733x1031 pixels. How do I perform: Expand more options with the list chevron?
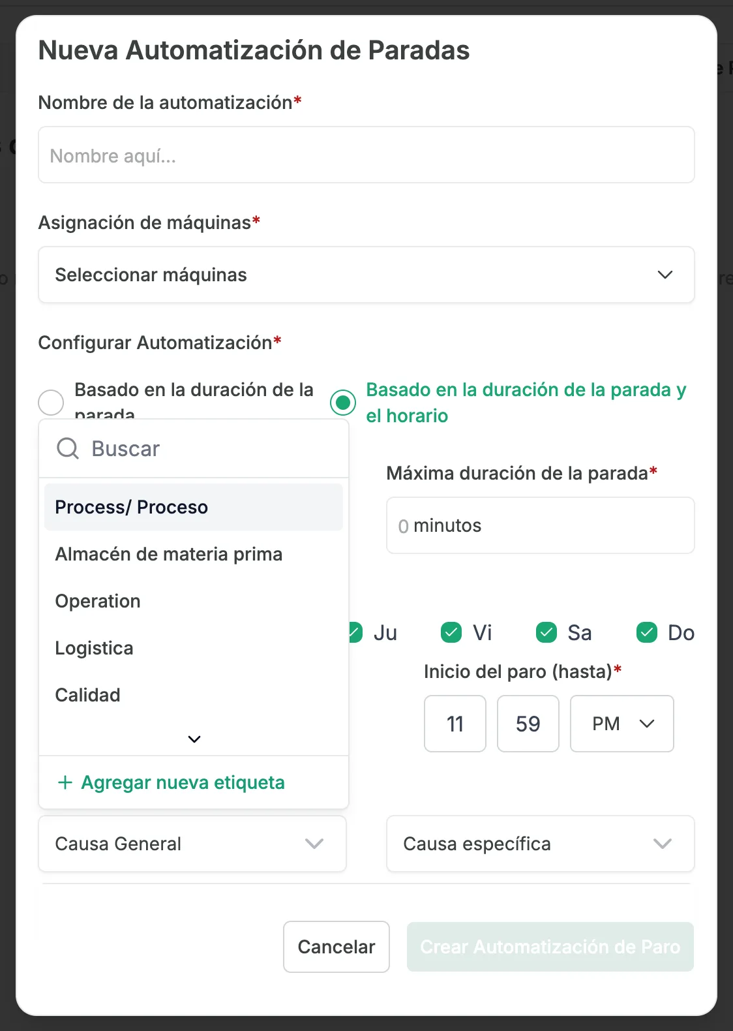(x=194, y=739)
